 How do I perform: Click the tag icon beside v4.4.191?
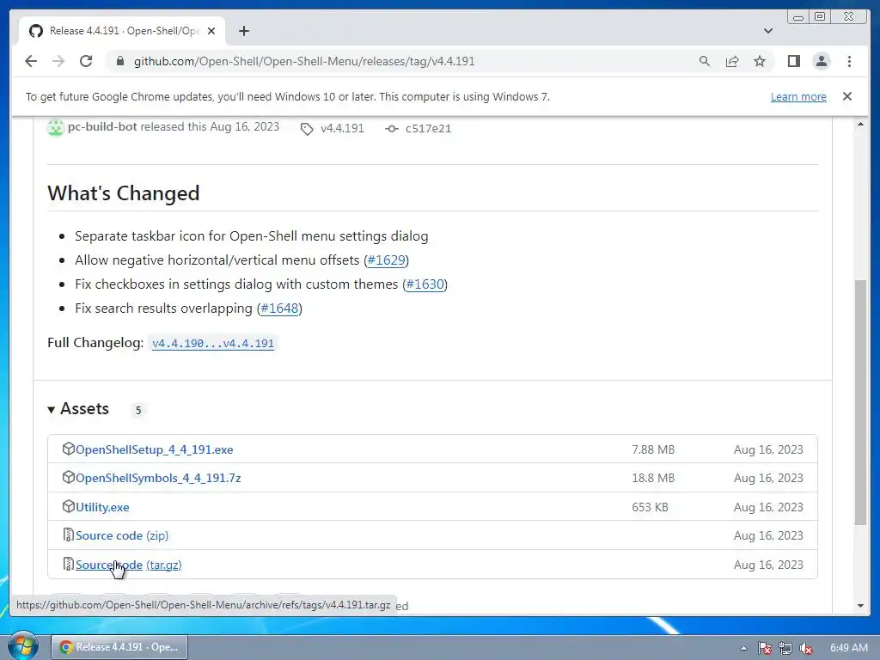(307, 129)
